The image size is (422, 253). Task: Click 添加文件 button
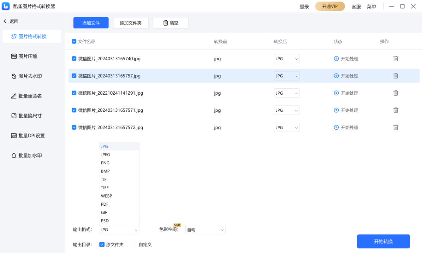[91, 23]
